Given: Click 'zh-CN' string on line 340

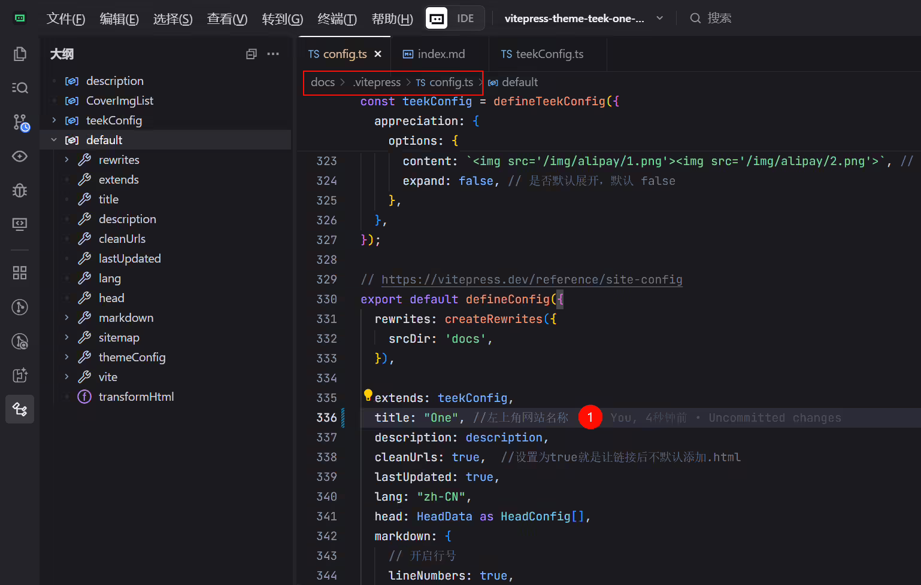Looking at the screenshot, I should [441, 496].
